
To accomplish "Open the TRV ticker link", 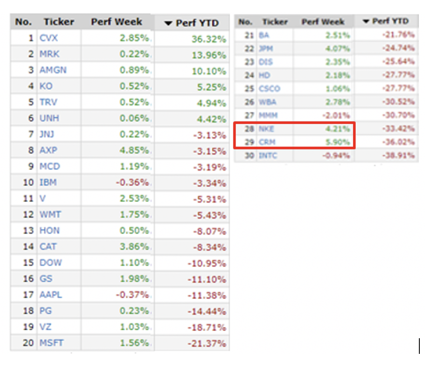I will (x=48, y=102).
